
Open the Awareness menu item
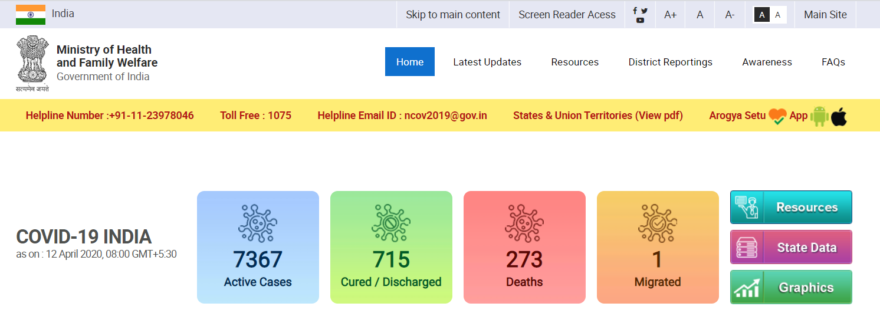[767, 62]
